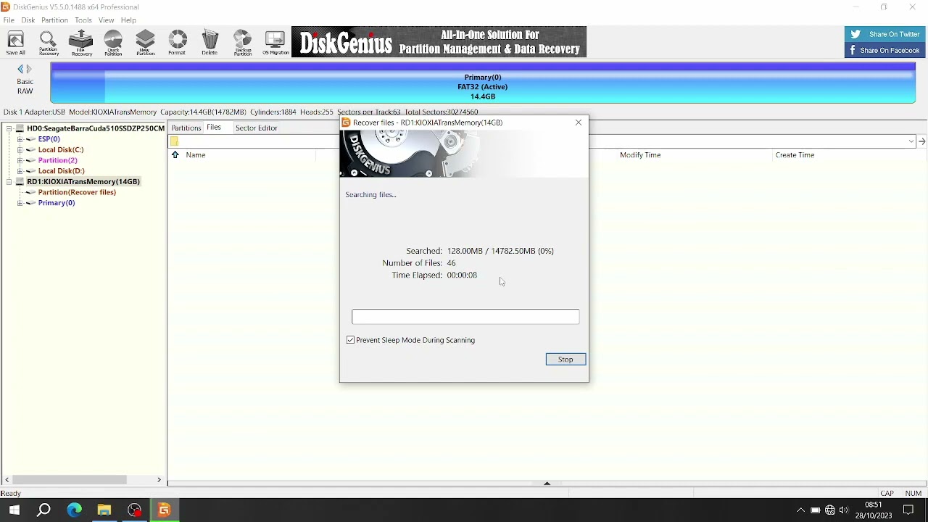This screenshot has height=522, width=928.
Task: Switch to the Files tab
Action: [x=214, y=128]
